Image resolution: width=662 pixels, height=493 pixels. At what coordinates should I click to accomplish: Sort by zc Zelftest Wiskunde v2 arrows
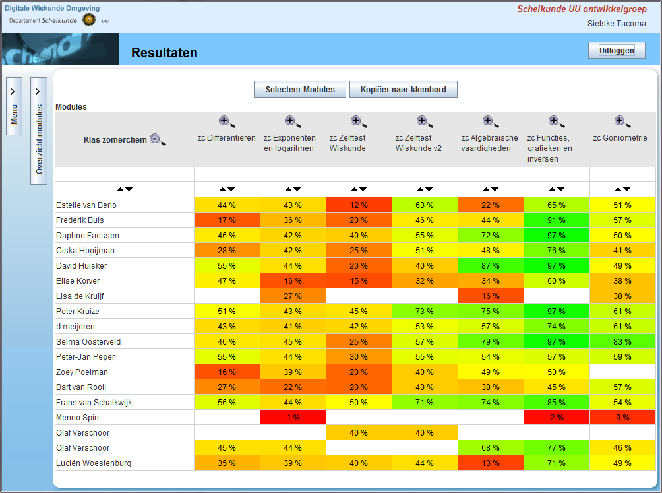coord(425,189)
